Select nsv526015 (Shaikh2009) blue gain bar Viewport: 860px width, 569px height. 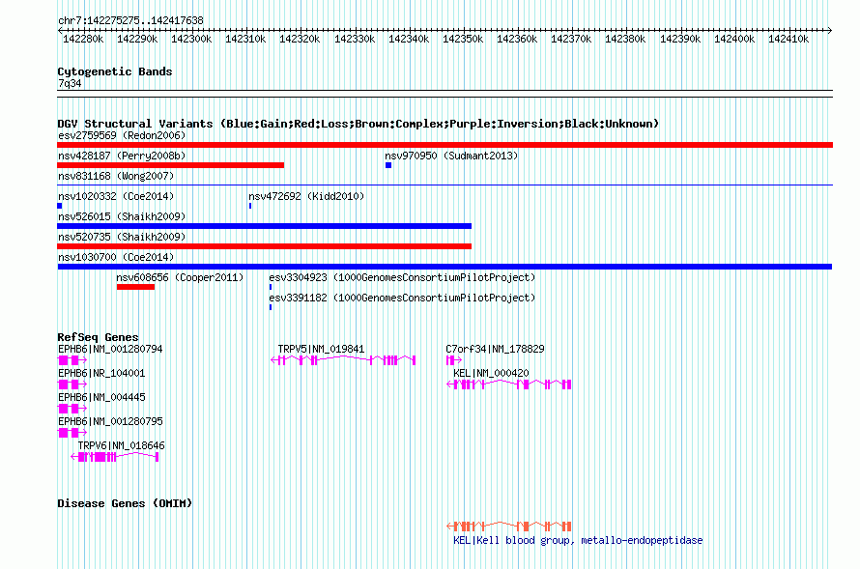coord(265,226)
